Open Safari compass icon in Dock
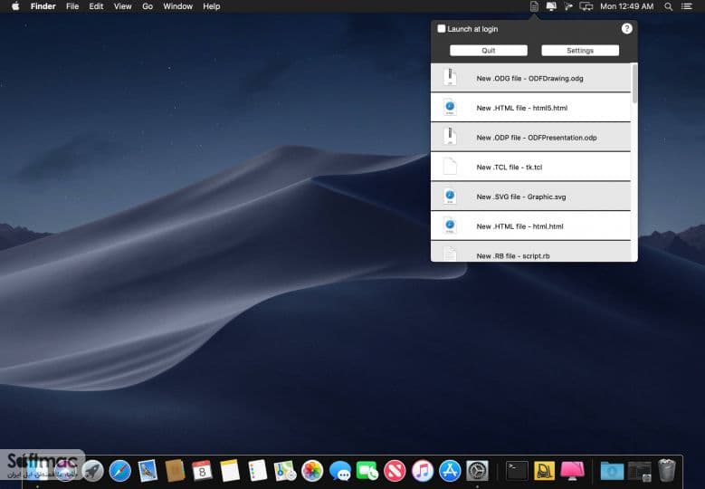The image size is (705, 489). [x=120, y=471]
